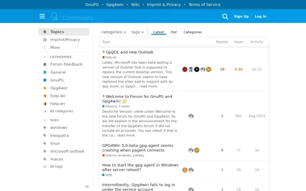
Task: Click Jul 15 activity date
Action: click(x=257, y=69)
